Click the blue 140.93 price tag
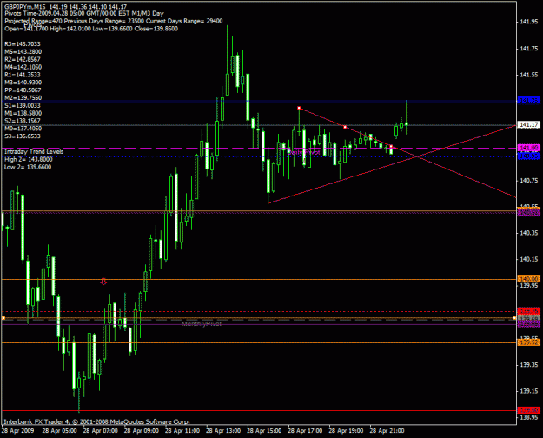The image size is (543, 438). 529,156
